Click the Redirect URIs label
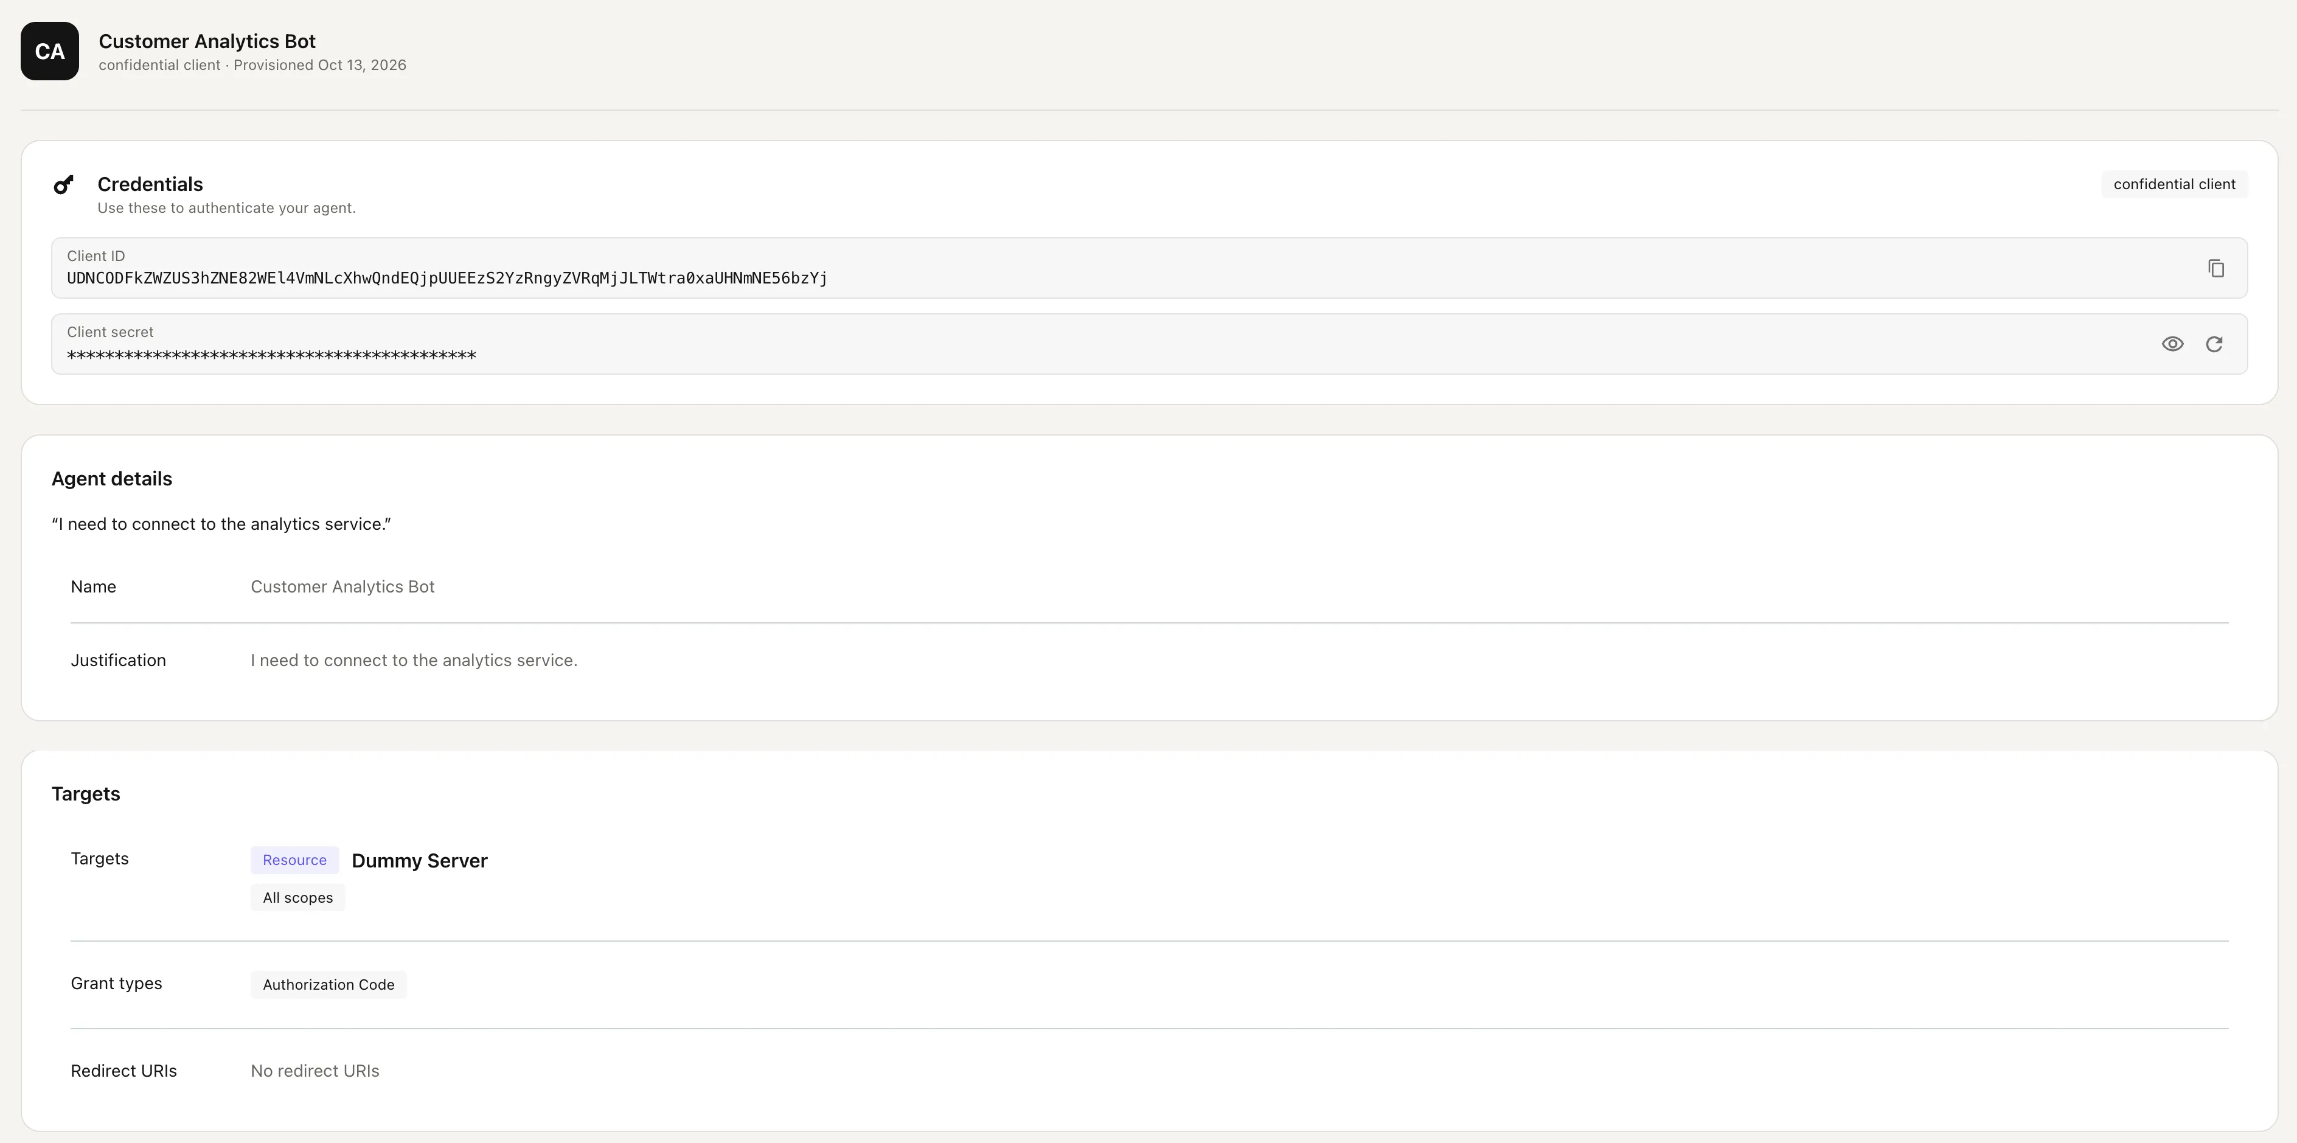 (x=124, y=1071)
